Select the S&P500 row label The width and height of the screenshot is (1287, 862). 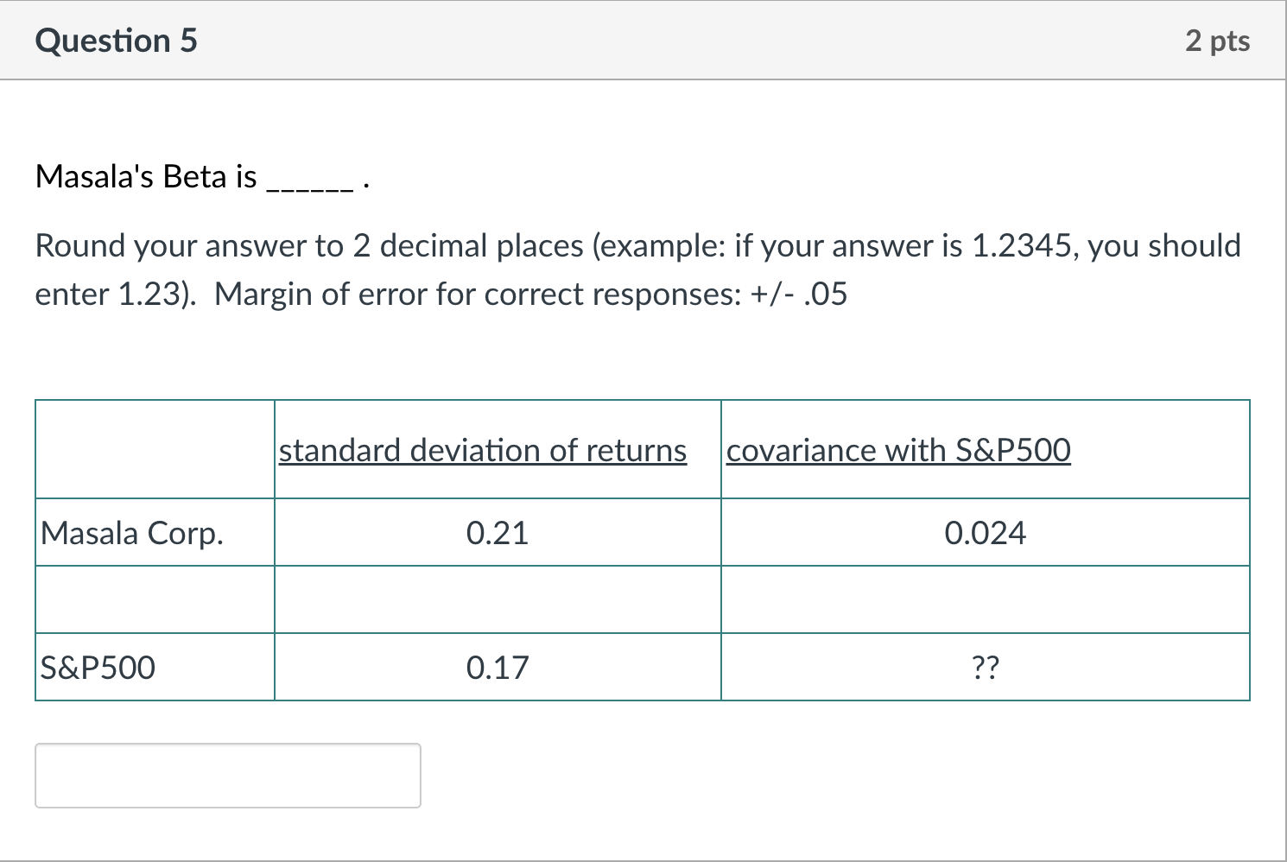coord(98,668)
